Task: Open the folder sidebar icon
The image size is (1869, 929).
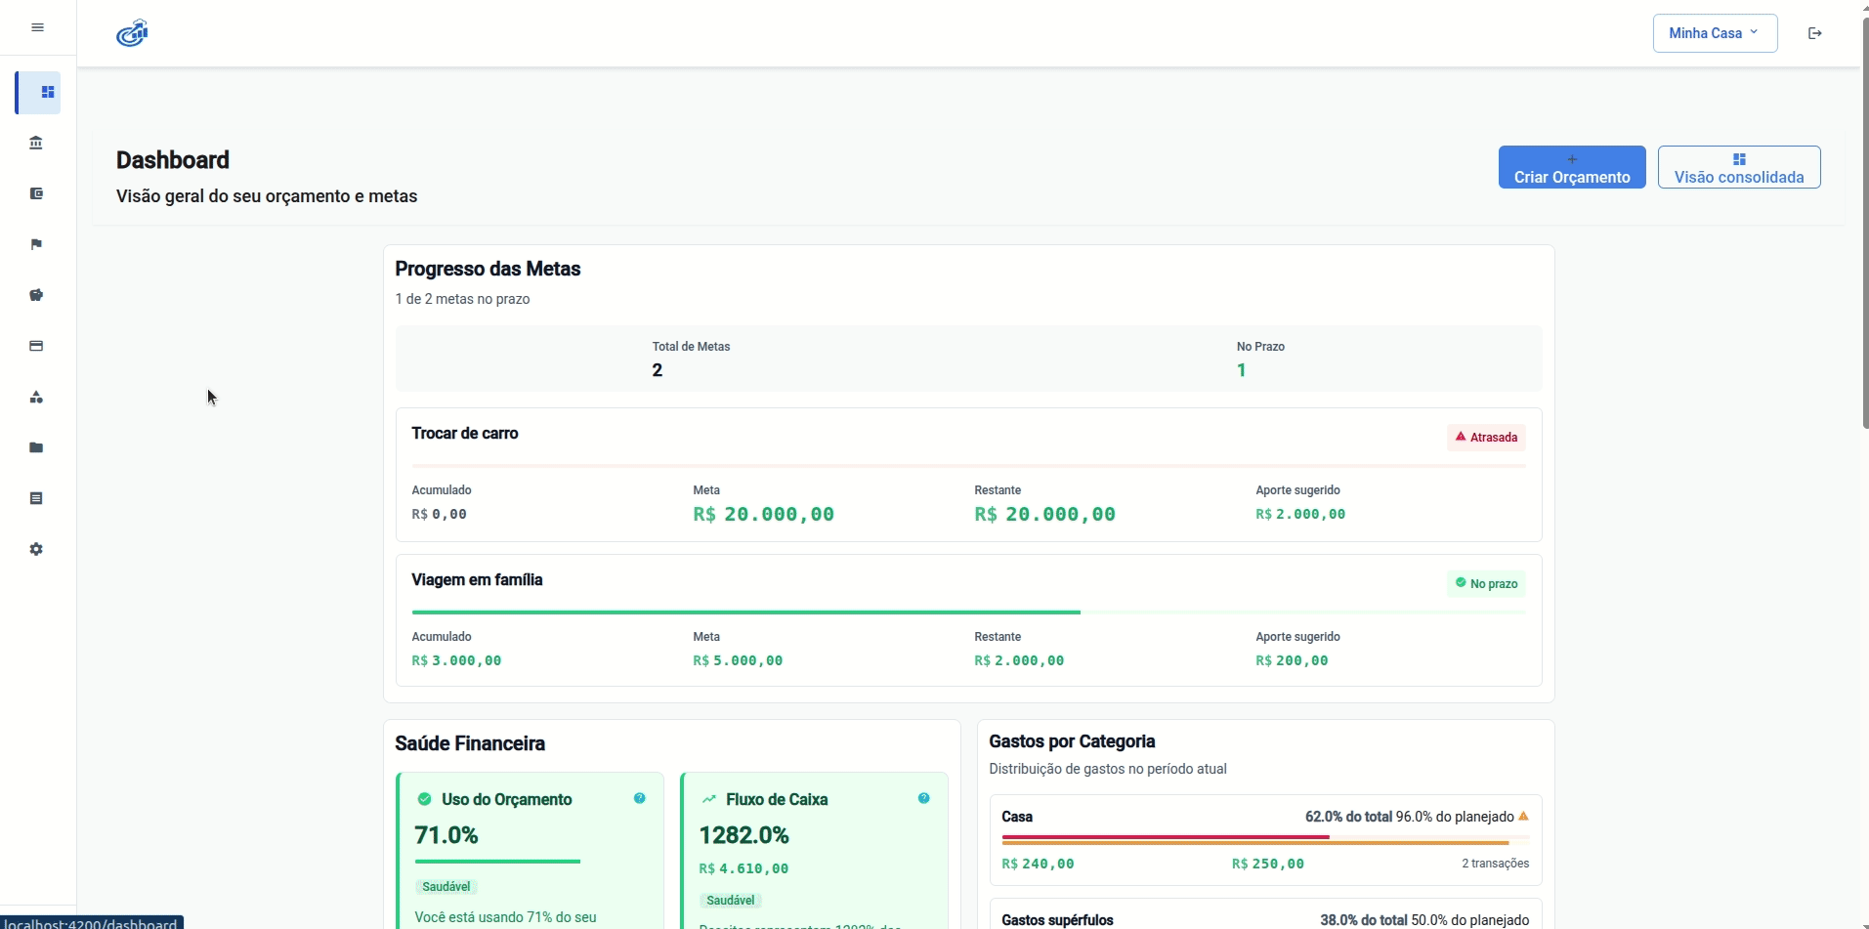Action: [36, 447]
